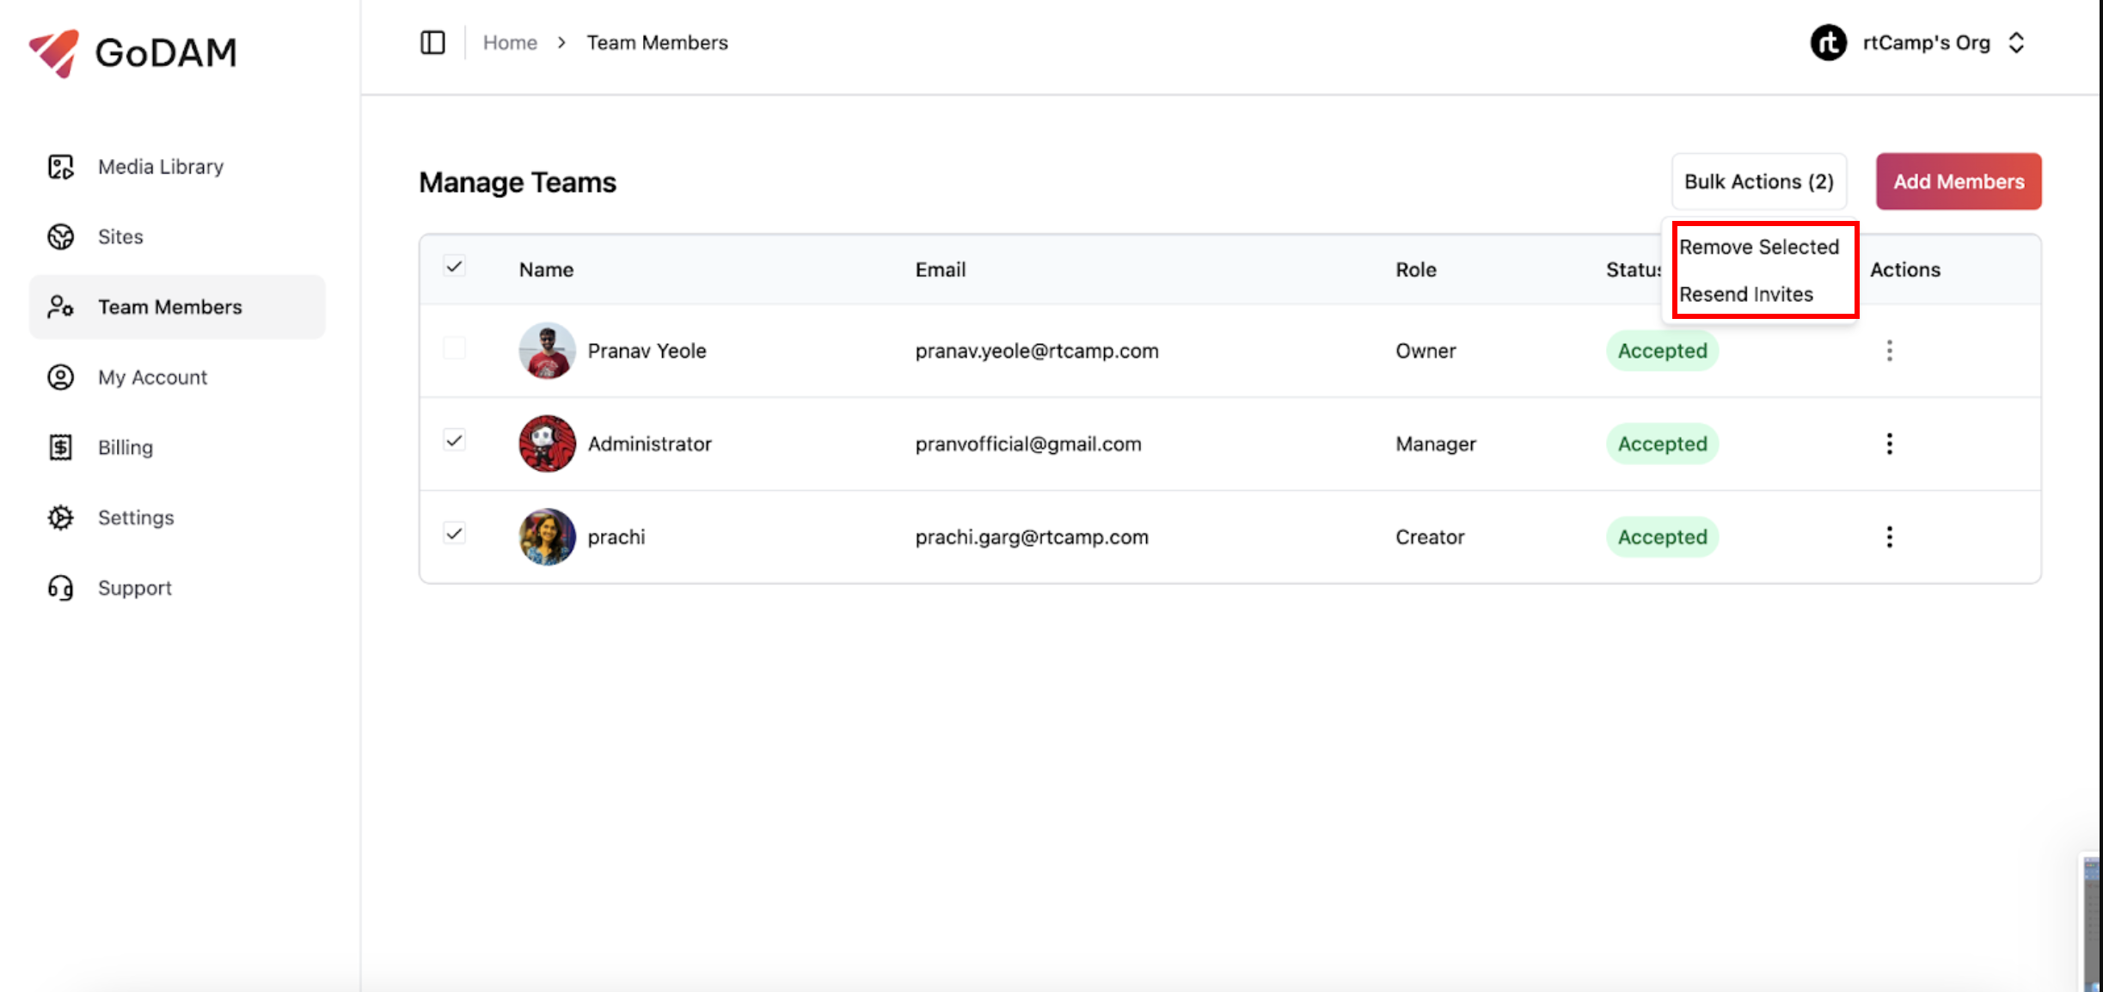This screenshot has width=2103, height=992.
Task: Click the Add Members button
Action: pyautogui.click(x=1958, y=181)
